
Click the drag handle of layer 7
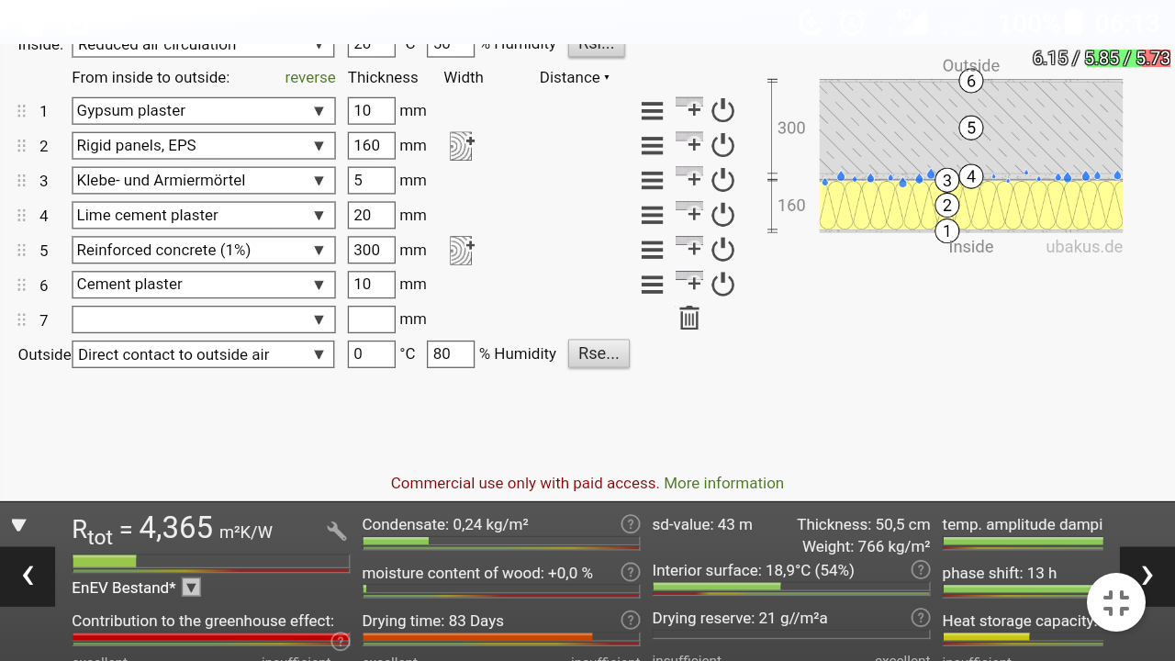tap(22, 319)
